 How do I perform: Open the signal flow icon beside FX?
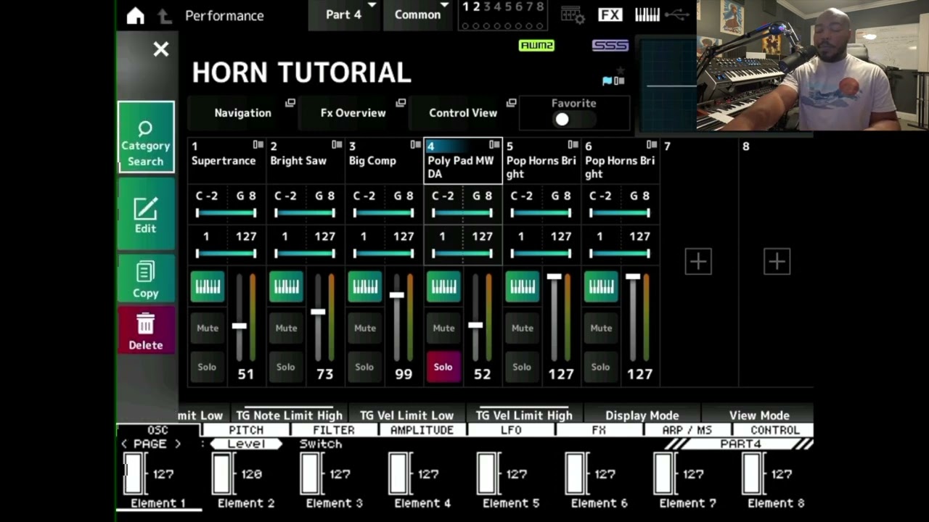573,14
